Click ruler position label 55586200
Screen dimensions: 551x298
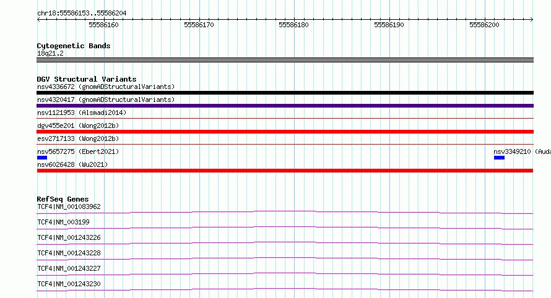coord(484,25)
